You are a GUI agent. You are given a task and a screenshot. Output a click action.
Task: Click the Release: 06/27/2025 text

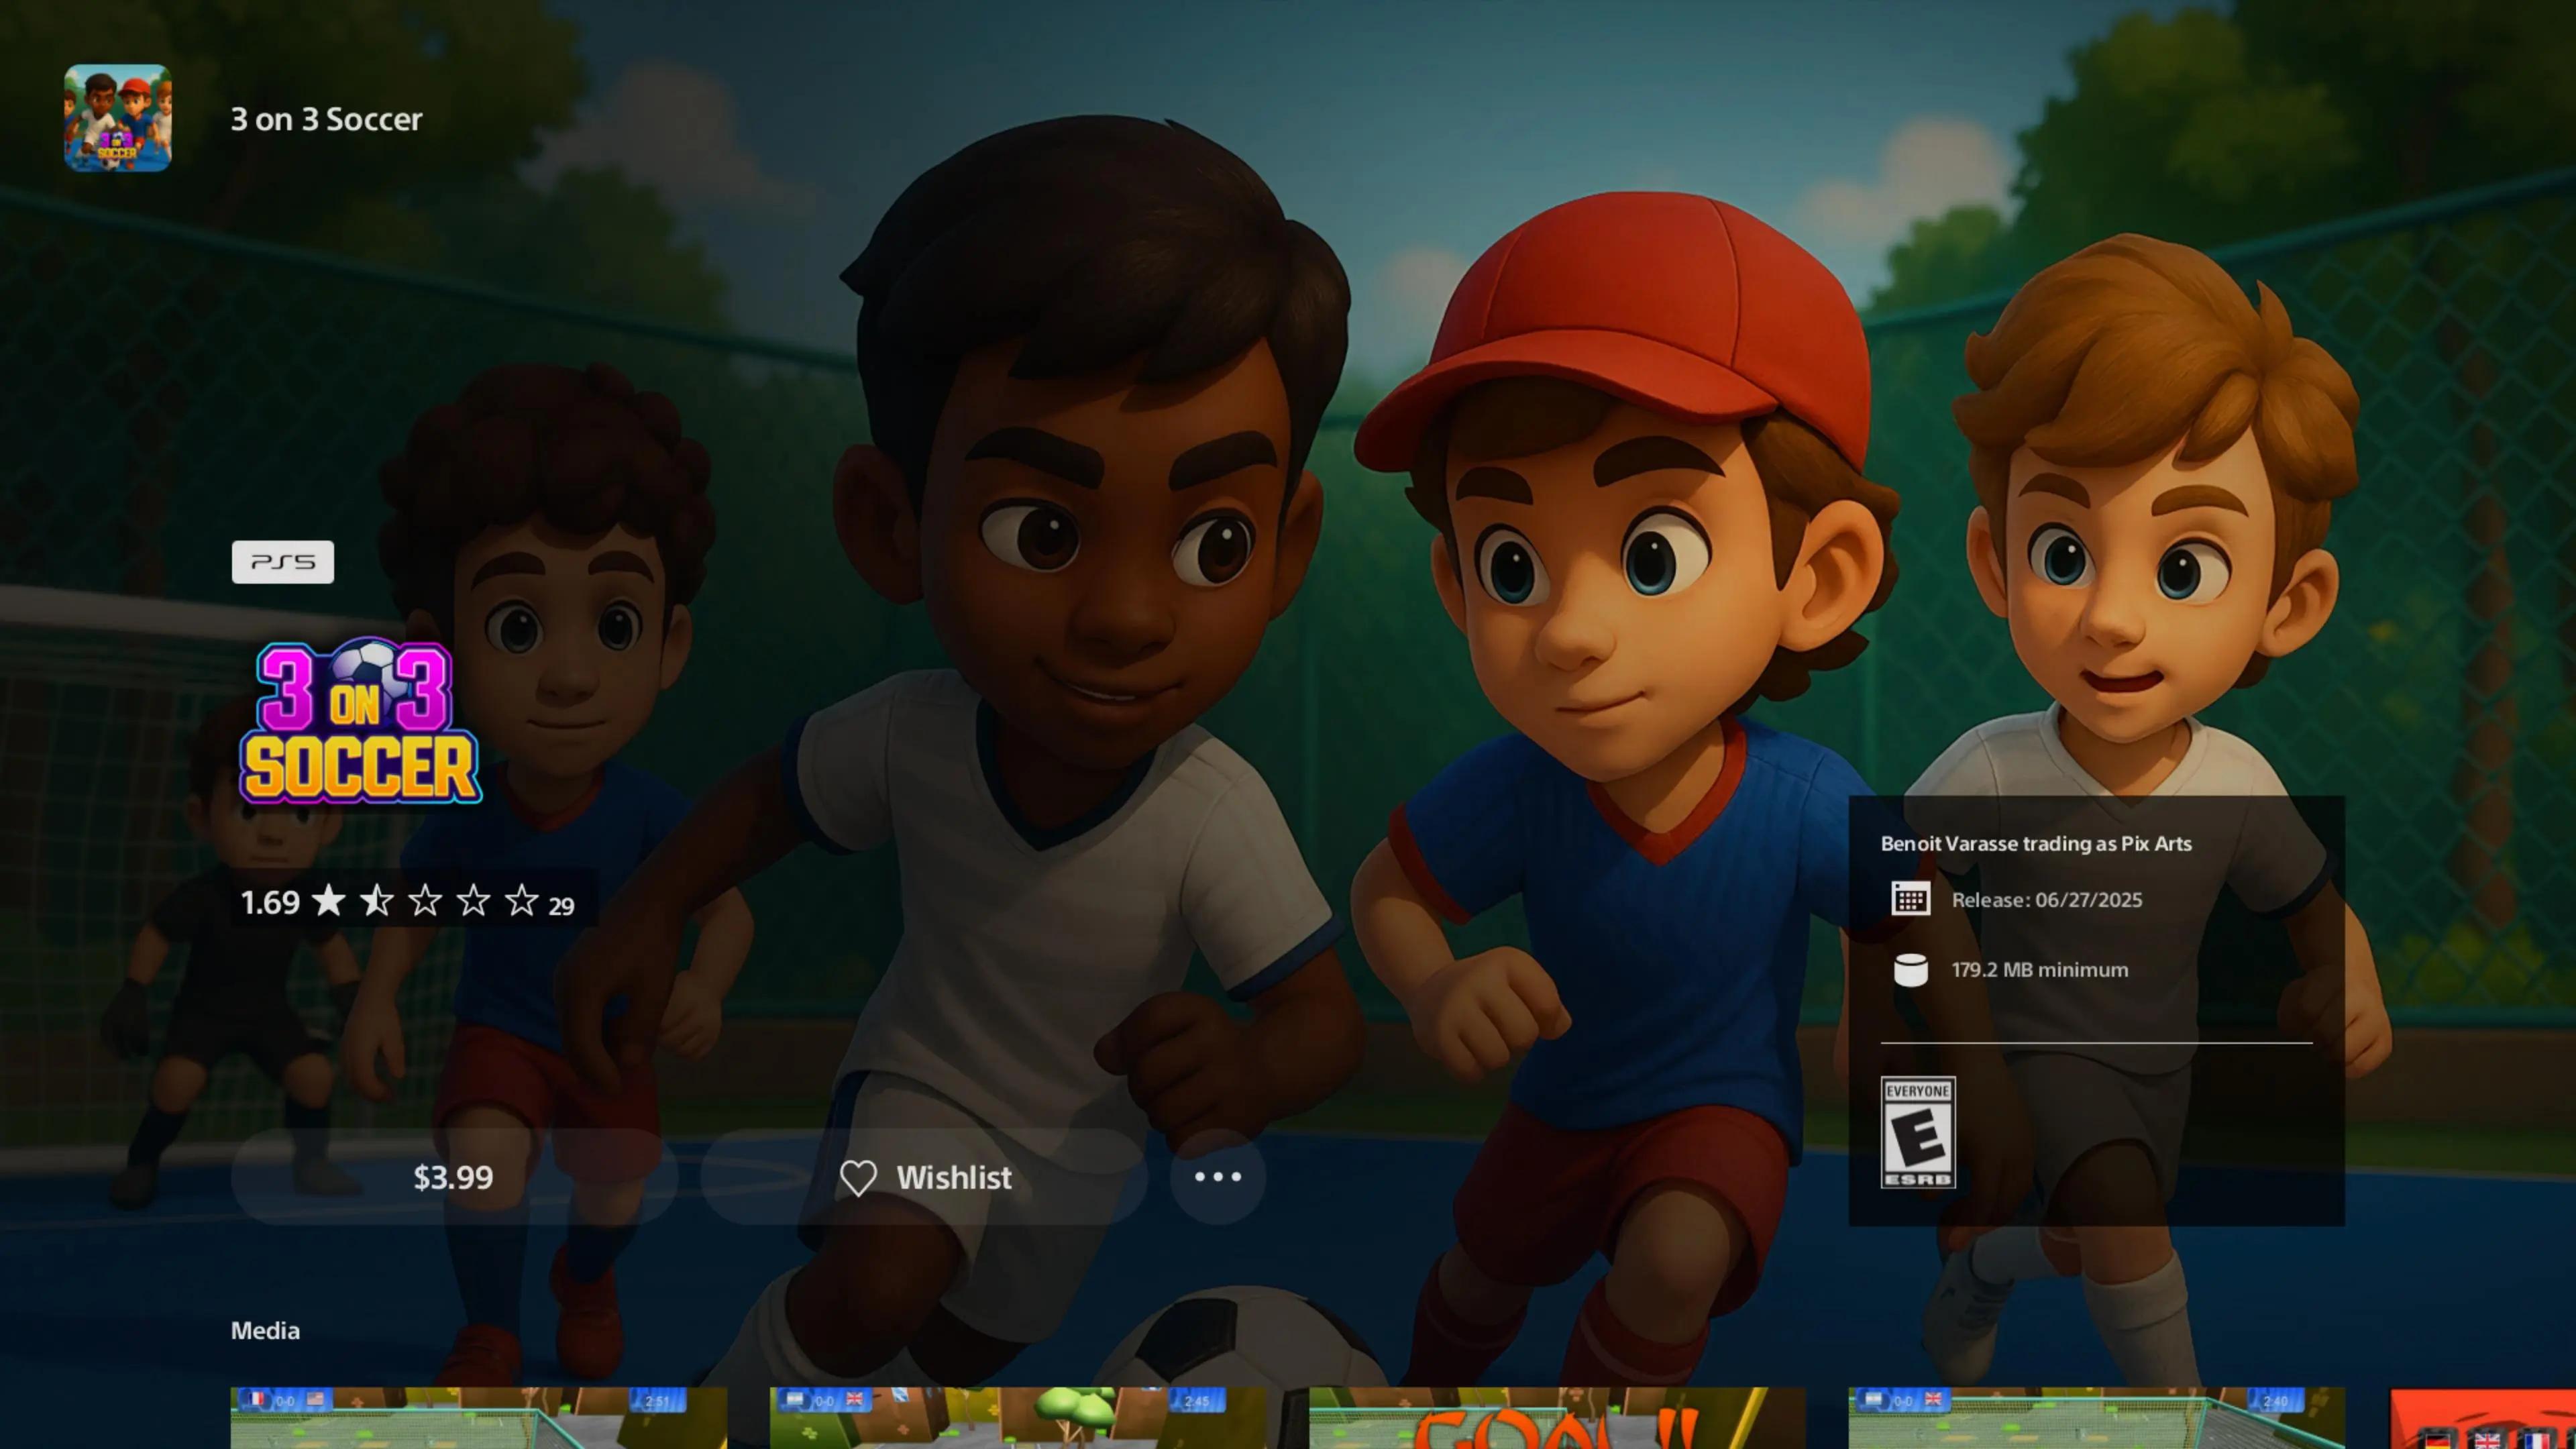[2047, 900]
